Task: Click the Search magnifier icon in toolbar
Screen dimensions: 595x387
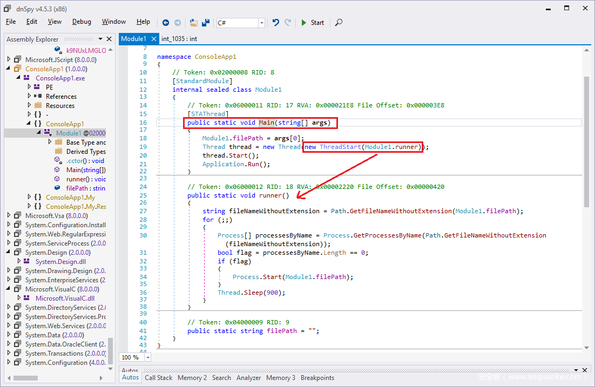Action: click(339, 23)
